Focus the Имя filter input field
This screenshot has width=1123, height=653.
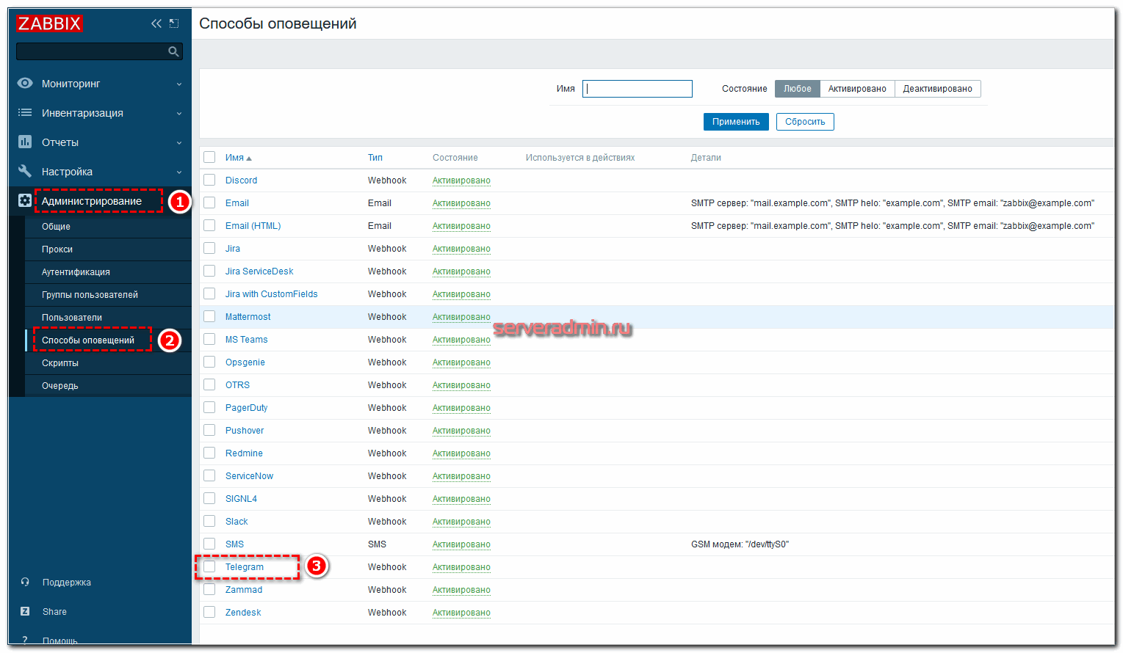click(637, 89)
